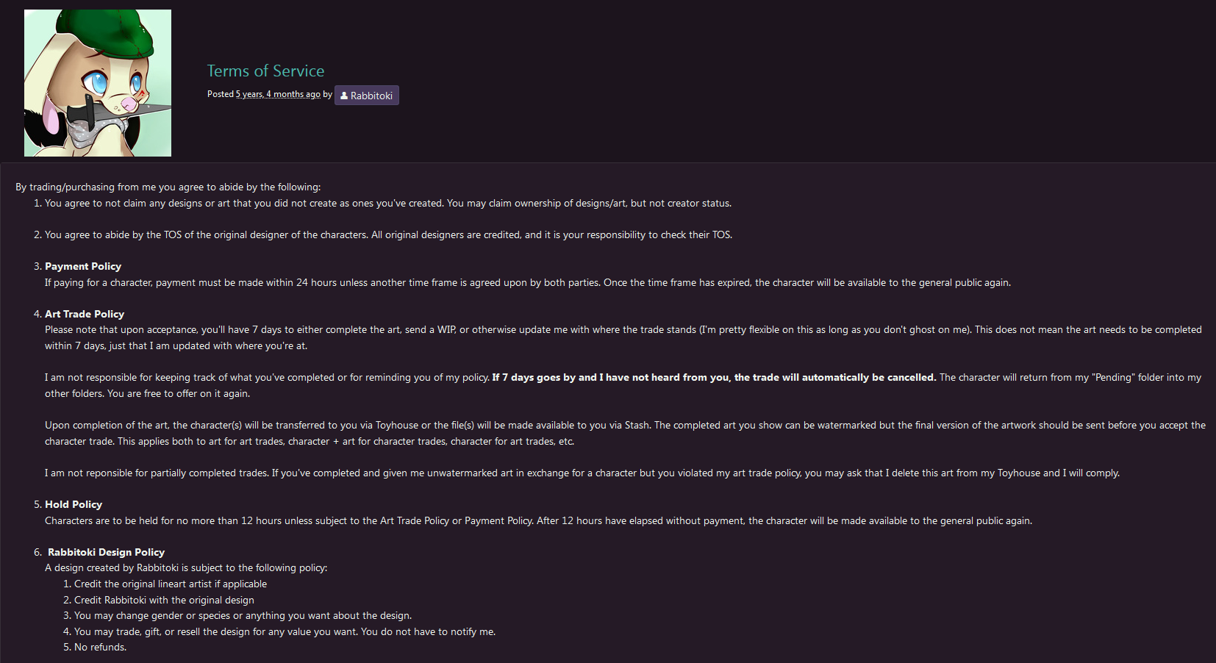Click the Hold Policy heading
Image resolution: width=1216 pixels, height=663 pixels.
[x=74, y=504]
